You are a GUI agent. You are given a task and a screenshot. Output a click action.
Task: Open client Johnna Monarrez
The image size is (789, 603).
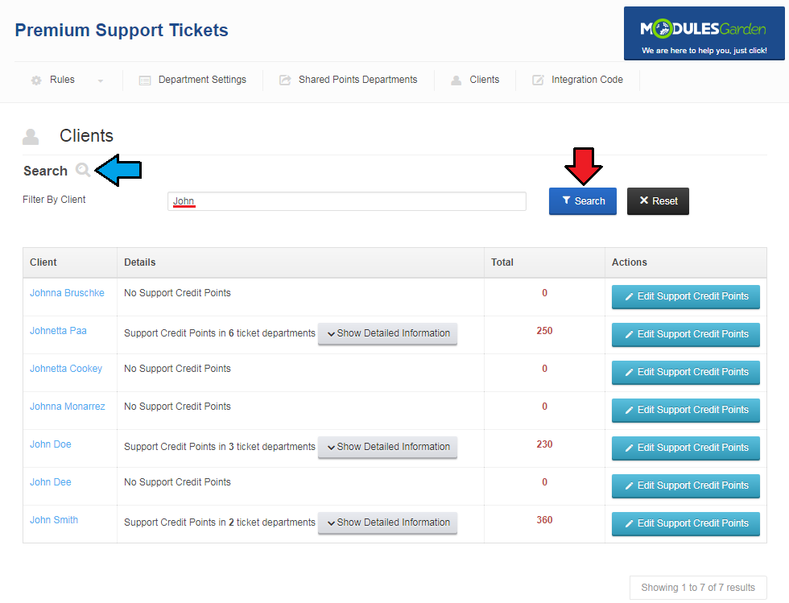point(68,407)
